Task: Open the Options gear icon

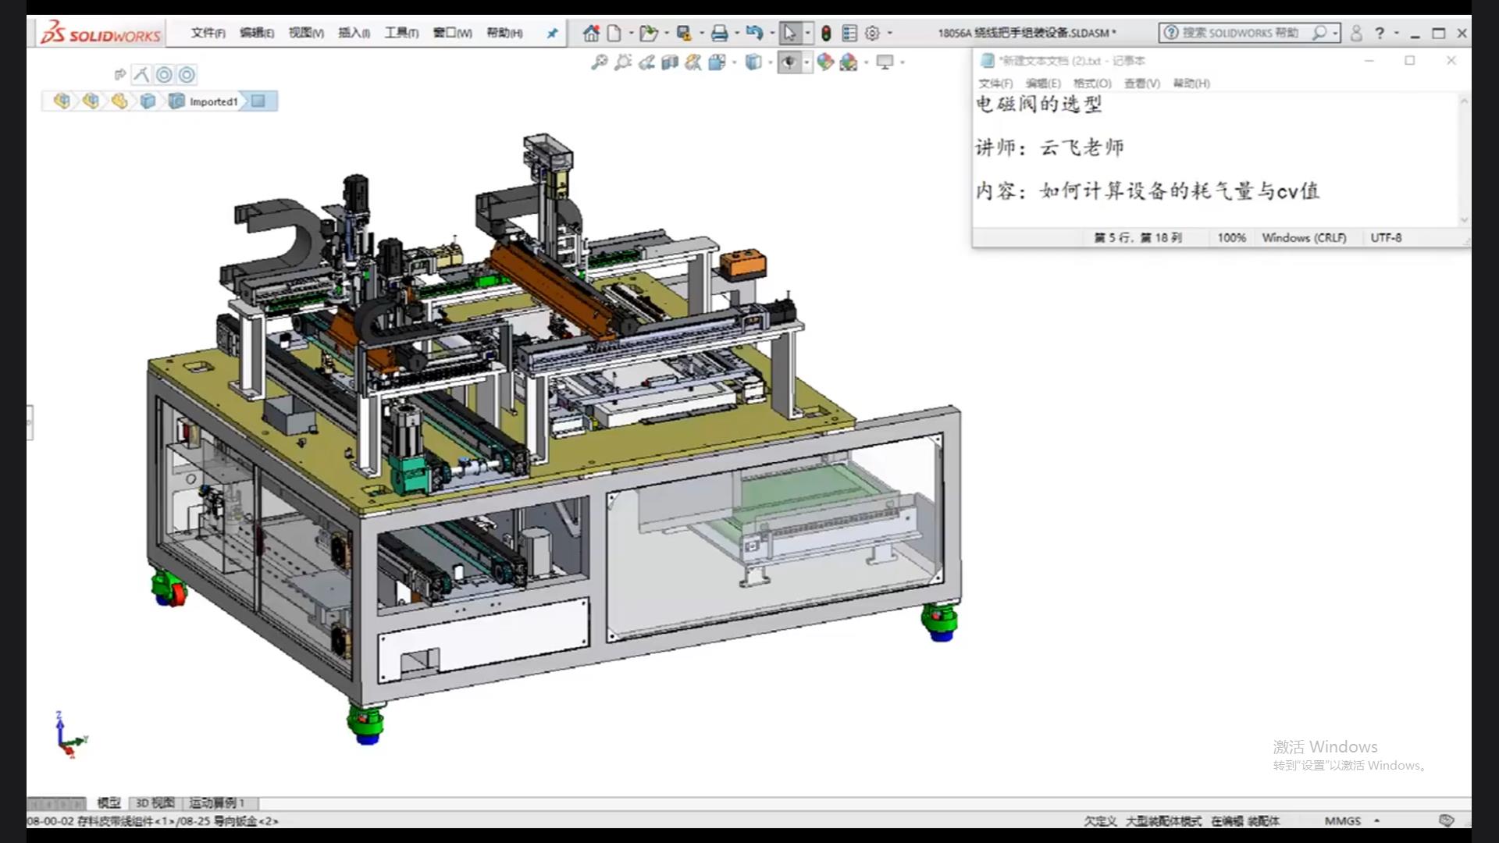Action: (872, 33)
